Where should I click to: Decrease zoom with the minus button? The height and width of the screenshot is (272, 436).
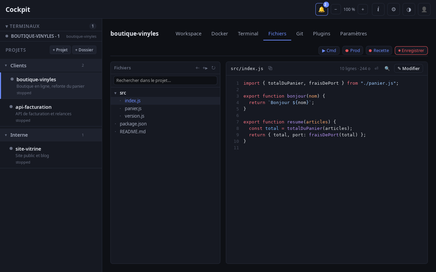(x=336, y=9)
